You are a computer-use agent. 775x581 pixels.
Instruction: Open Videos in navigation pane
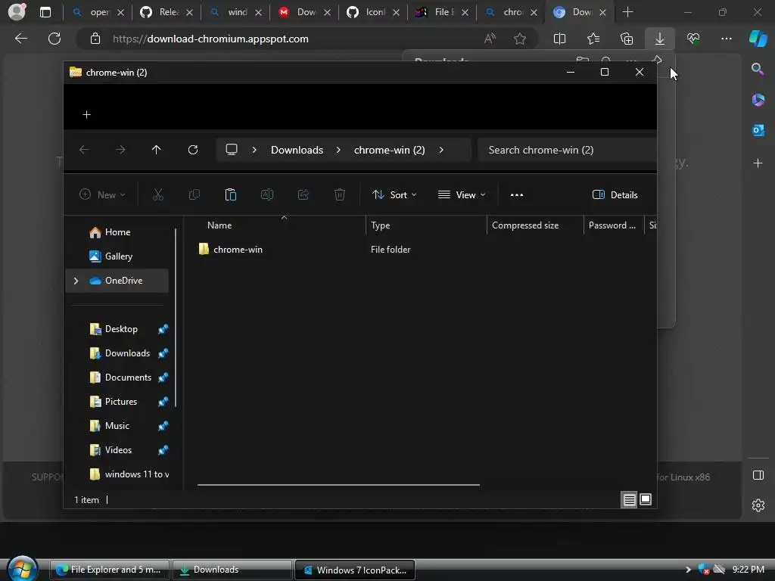tap(118, 450)
